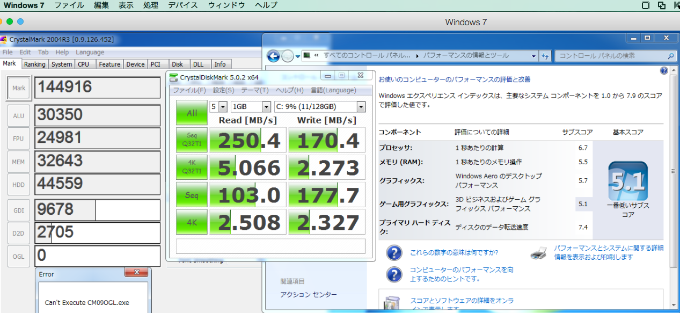Screen dimensions: 680x313
Task: Click the breadcrumb パフォーマンスの情報とツール
Action: [x=466, y=55]
